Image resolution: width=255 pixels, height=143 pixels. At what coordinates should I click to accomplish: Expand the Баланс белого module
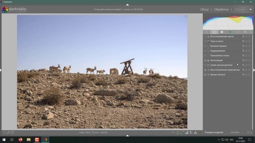(x=218, y=75)
